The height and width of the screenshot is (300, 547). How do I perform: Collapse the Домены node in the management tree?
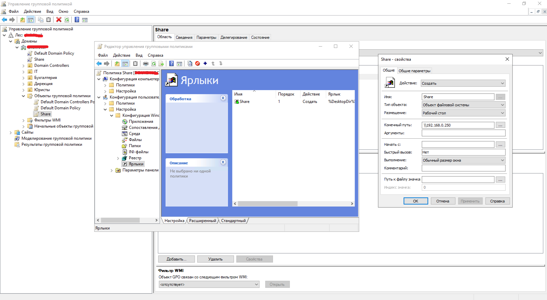[x=10, y=41]
